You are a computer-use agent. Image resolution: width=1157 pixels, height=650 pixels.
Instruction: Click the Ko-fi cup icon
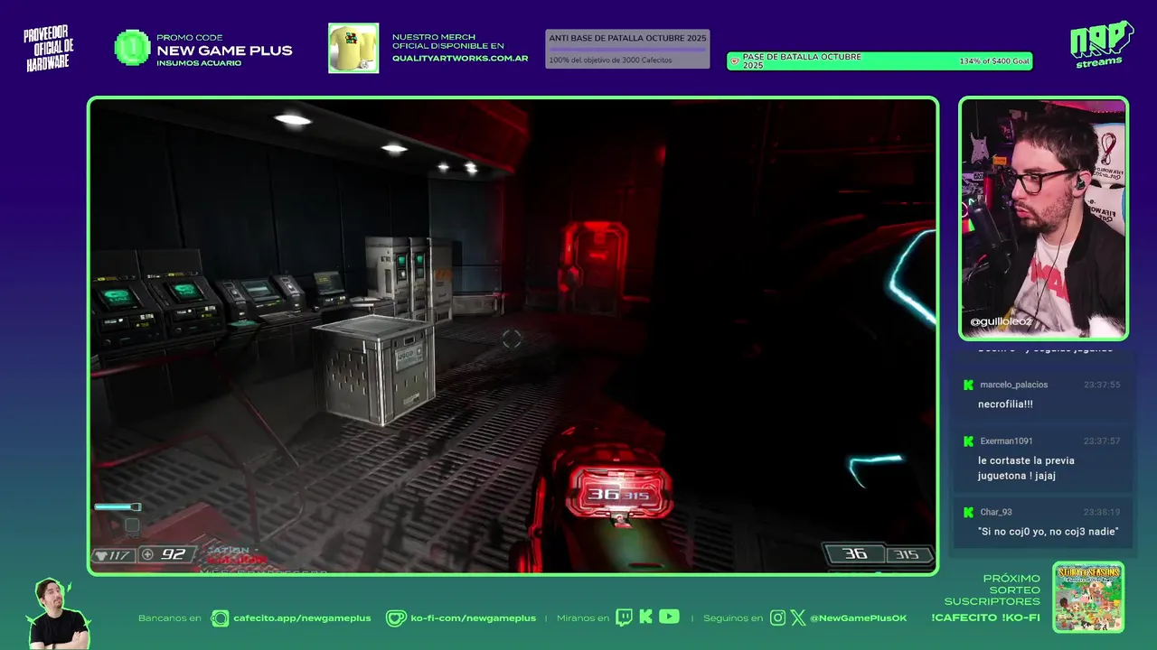[x=396, y=617]
